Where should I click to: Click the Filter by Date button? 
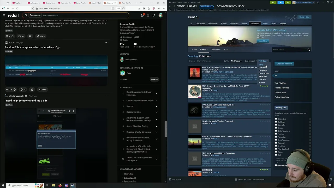281,108
